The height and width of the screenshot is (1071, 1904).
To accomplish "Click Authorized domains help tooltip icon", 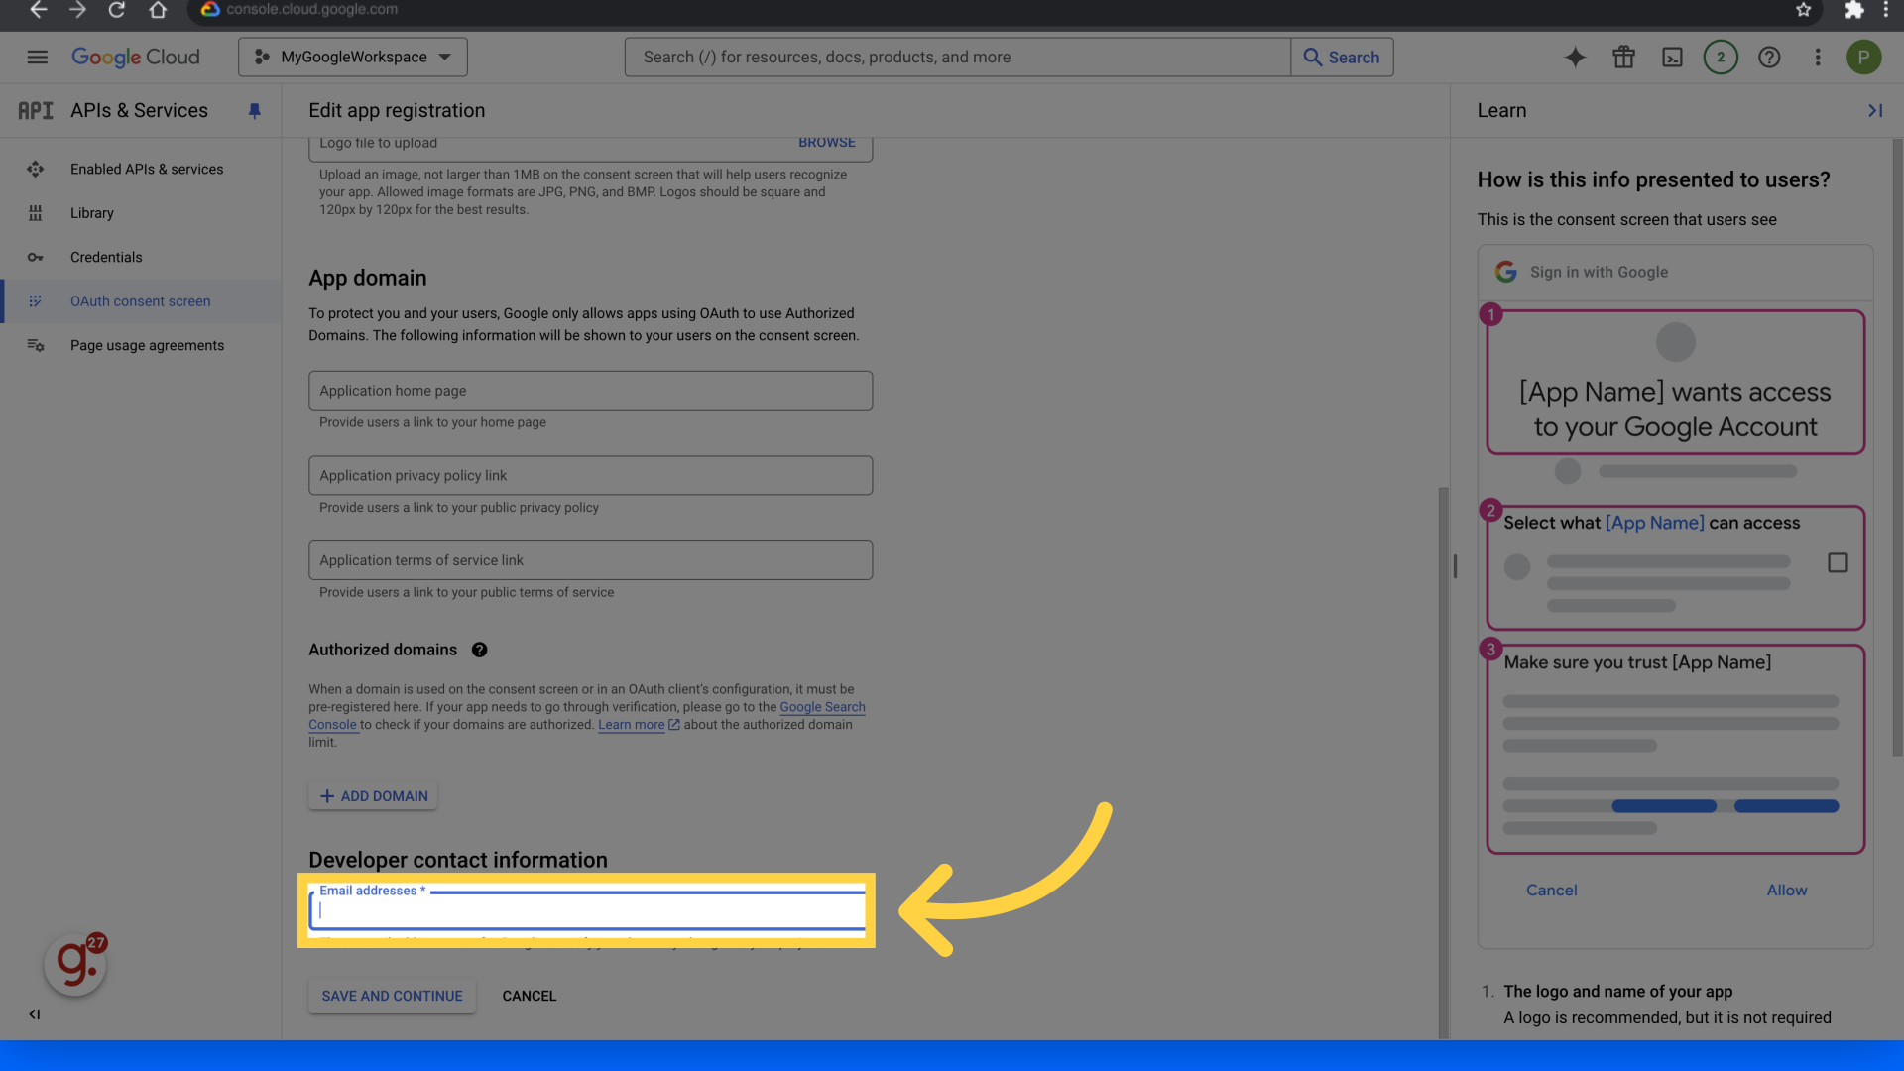I will pyautogui.click(x=479, y=650).
